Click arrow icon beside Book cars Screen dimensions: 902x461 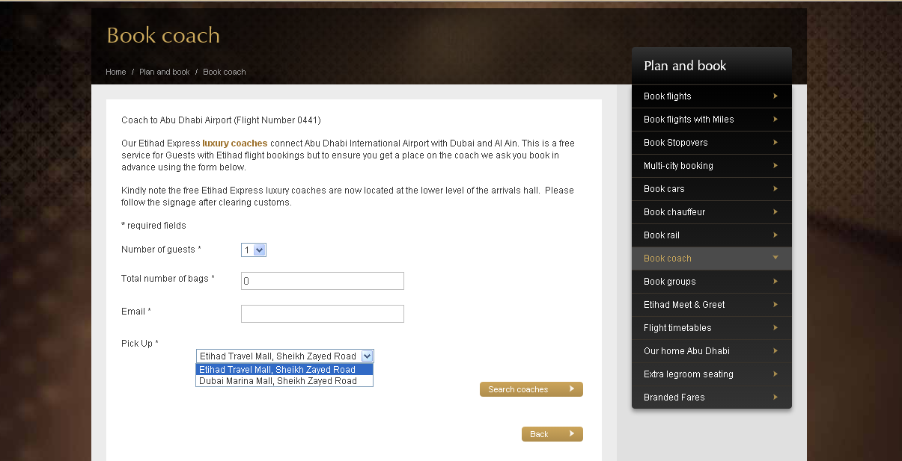pyautogui.click(x=775, y=189)
